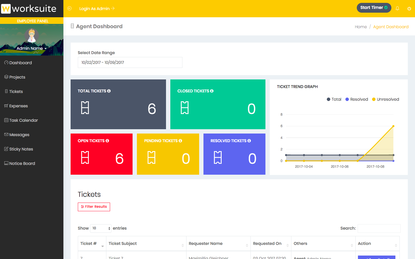Click the yellow peak point on trend graph
The width and height of the screenshot is (415, 259).
click(x=393, y=126)
